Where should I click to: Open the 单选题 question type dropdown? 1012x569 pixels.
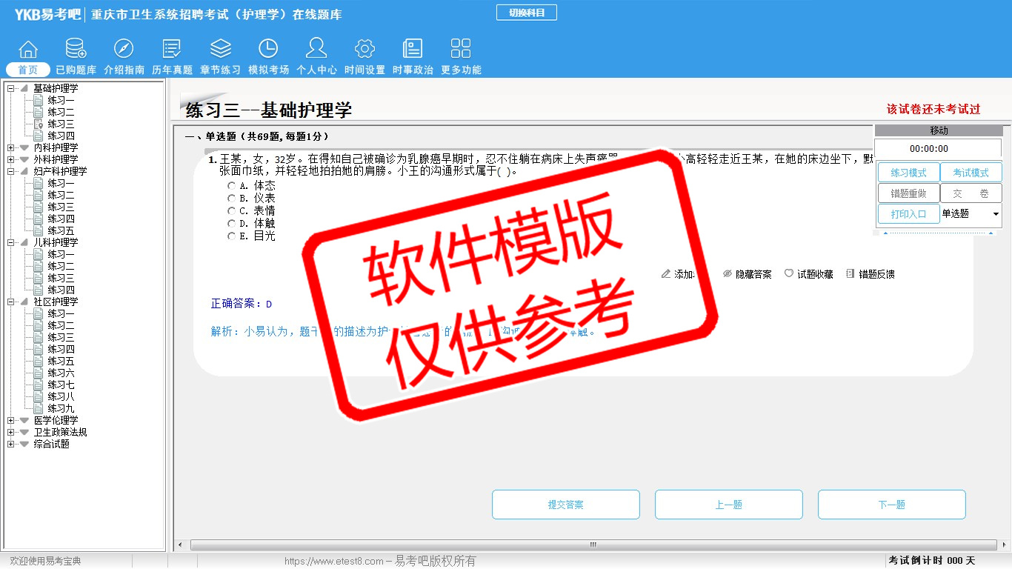tap(995, 214)
